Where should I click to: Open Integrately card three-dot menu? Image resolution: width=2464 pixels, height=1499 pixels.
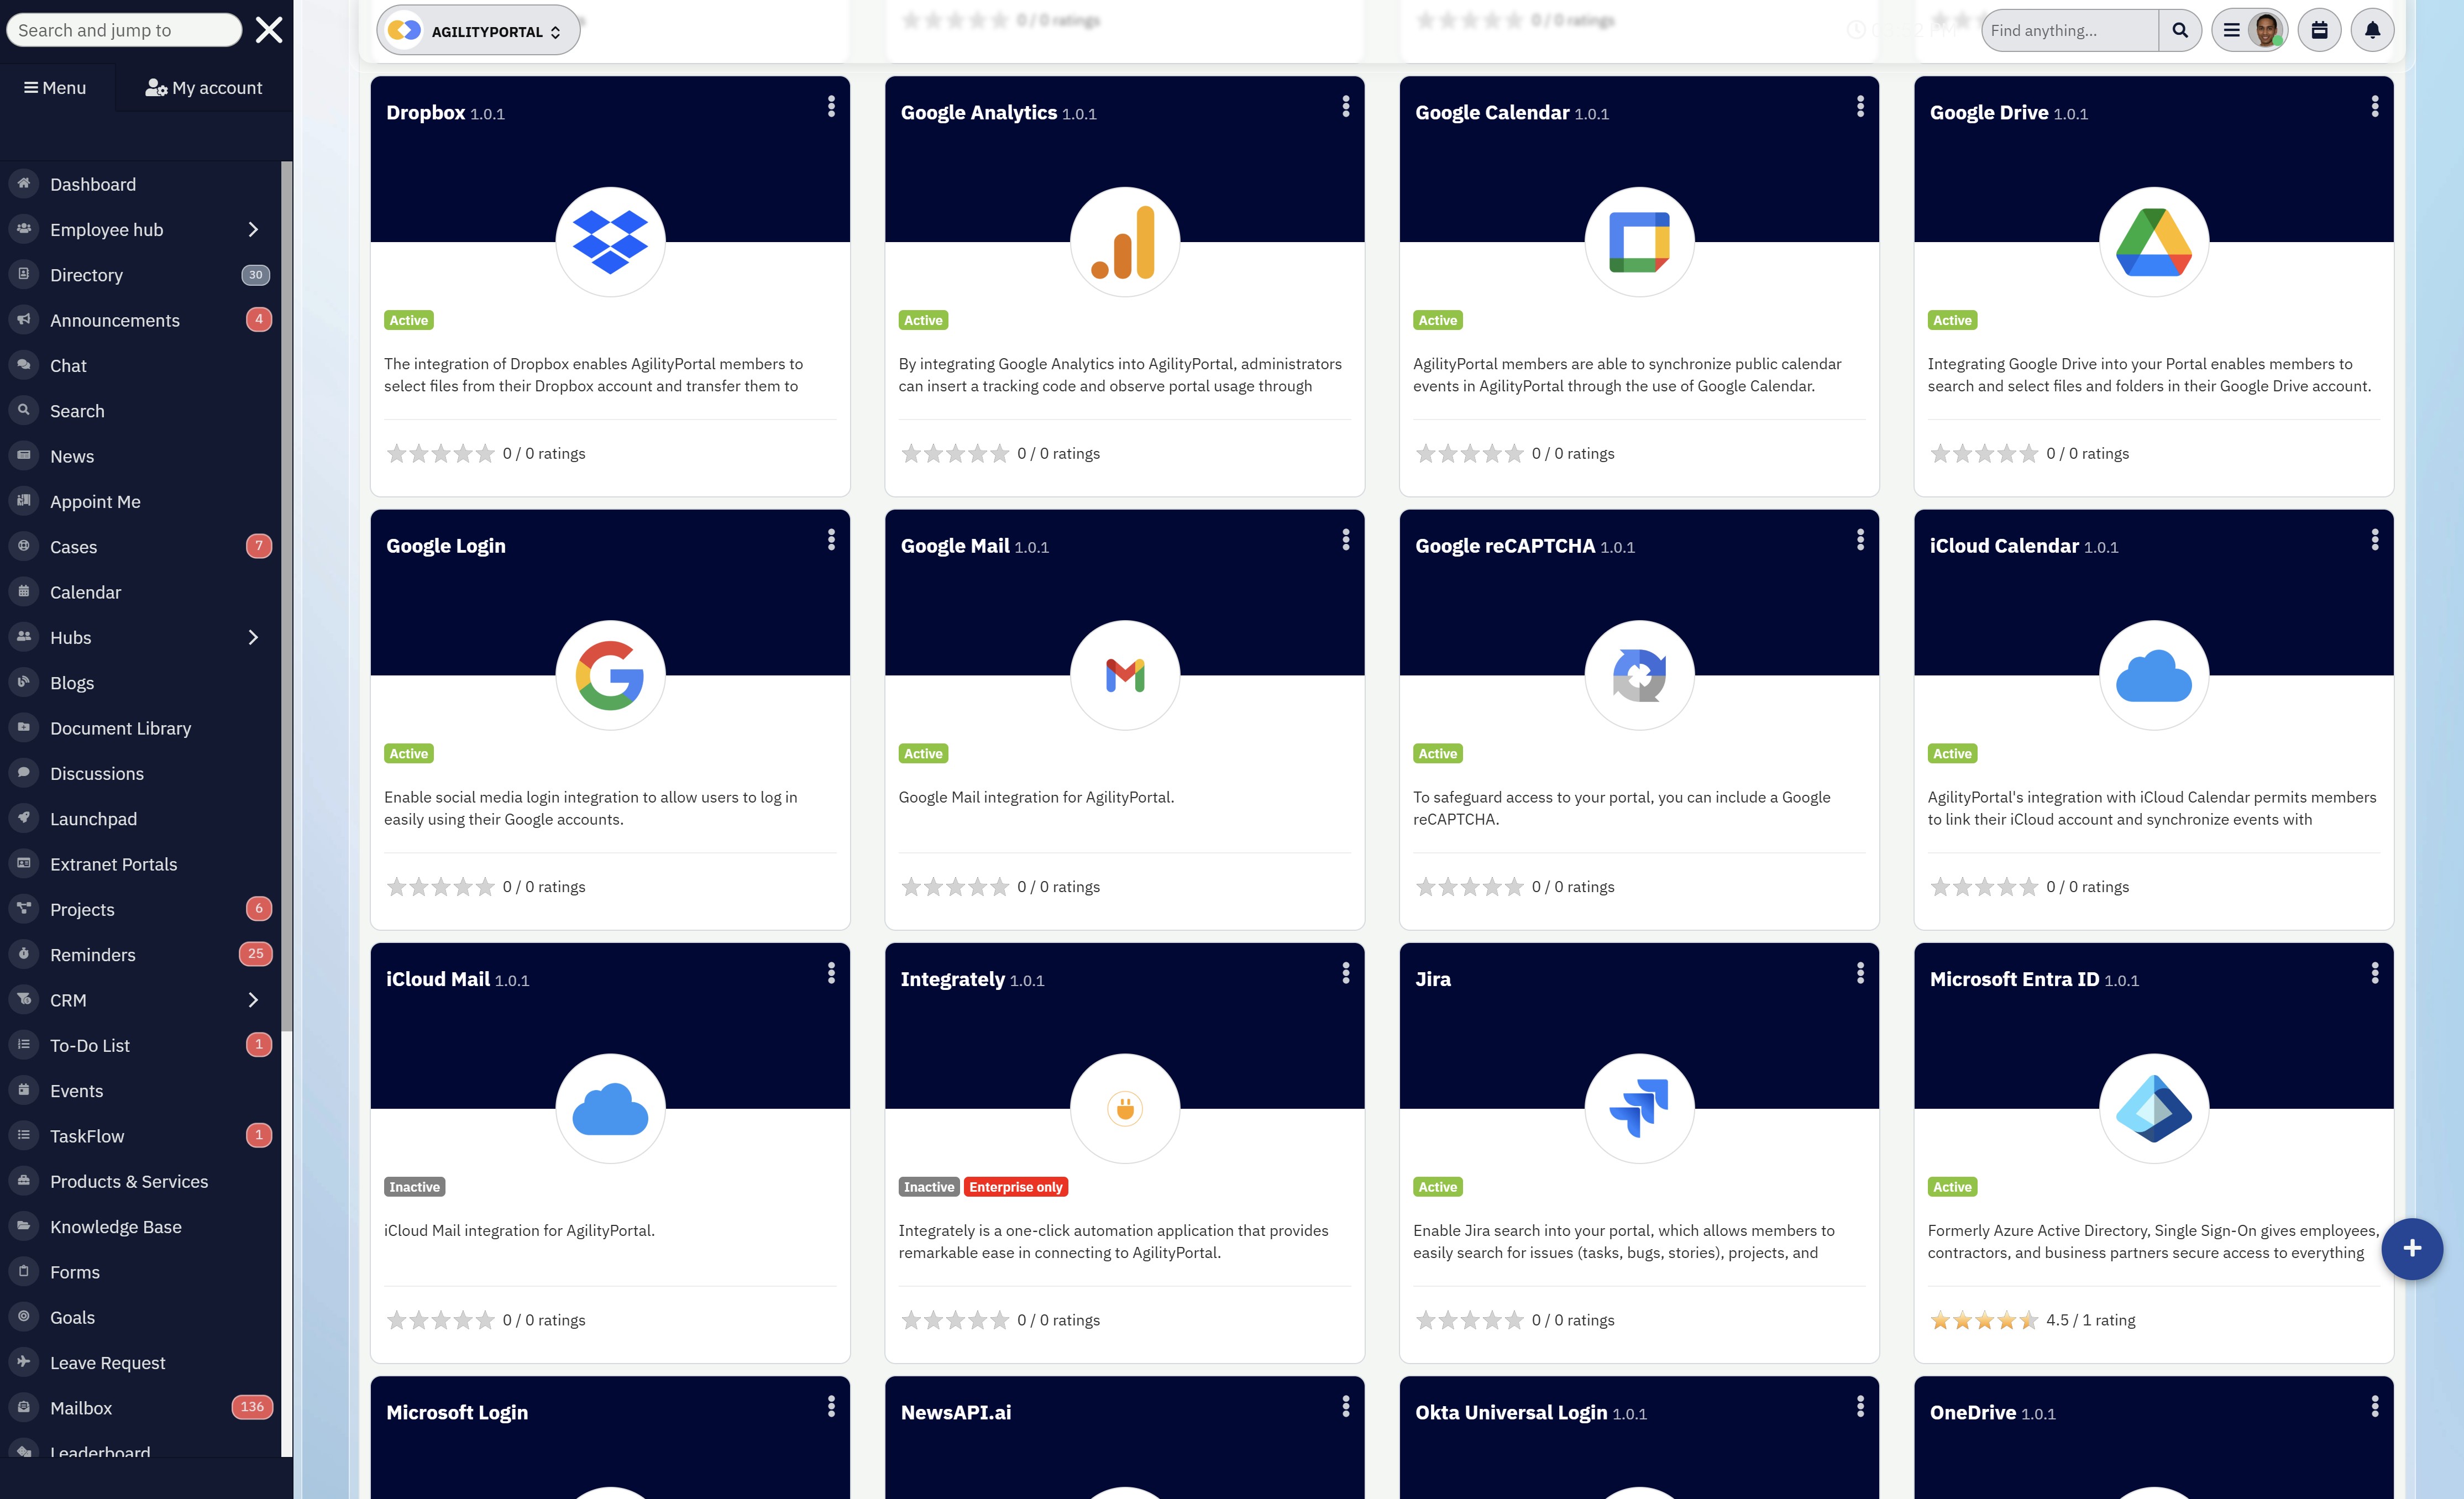coord(1345,973)
